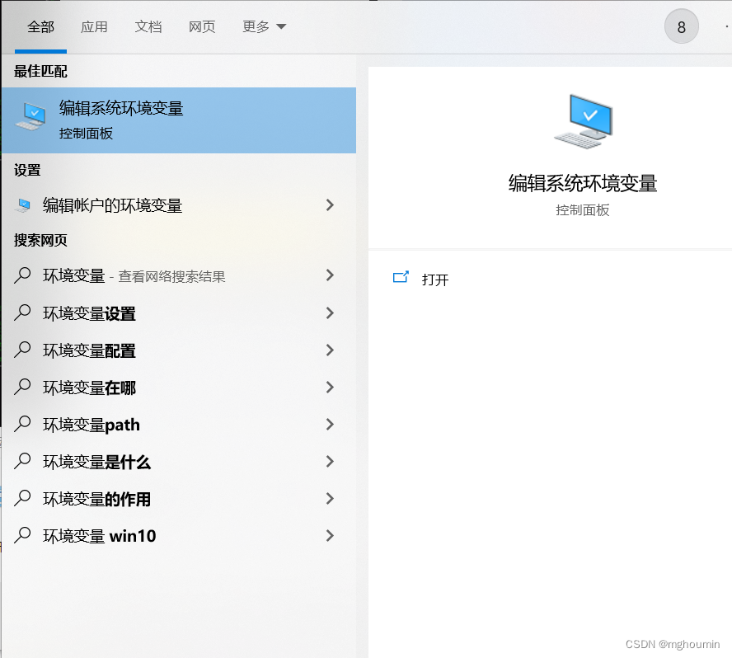
Task: Click the magnifier icon beside 环境变量是什么
Action: pos(22,462)
